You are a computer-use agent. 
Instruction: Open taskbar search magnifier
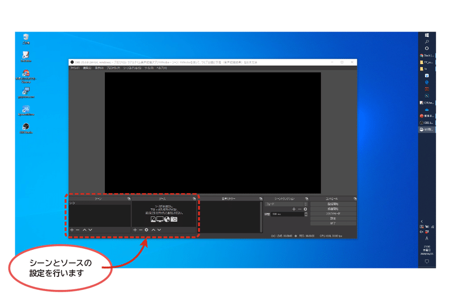(x=427, y=42)
